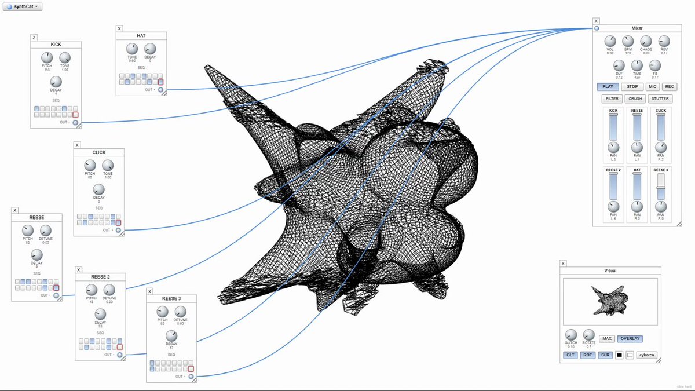This screenshot has height=391, width=695.
Task: Select the FILTER effect in Mixer
Action: (x=612, y=99)
